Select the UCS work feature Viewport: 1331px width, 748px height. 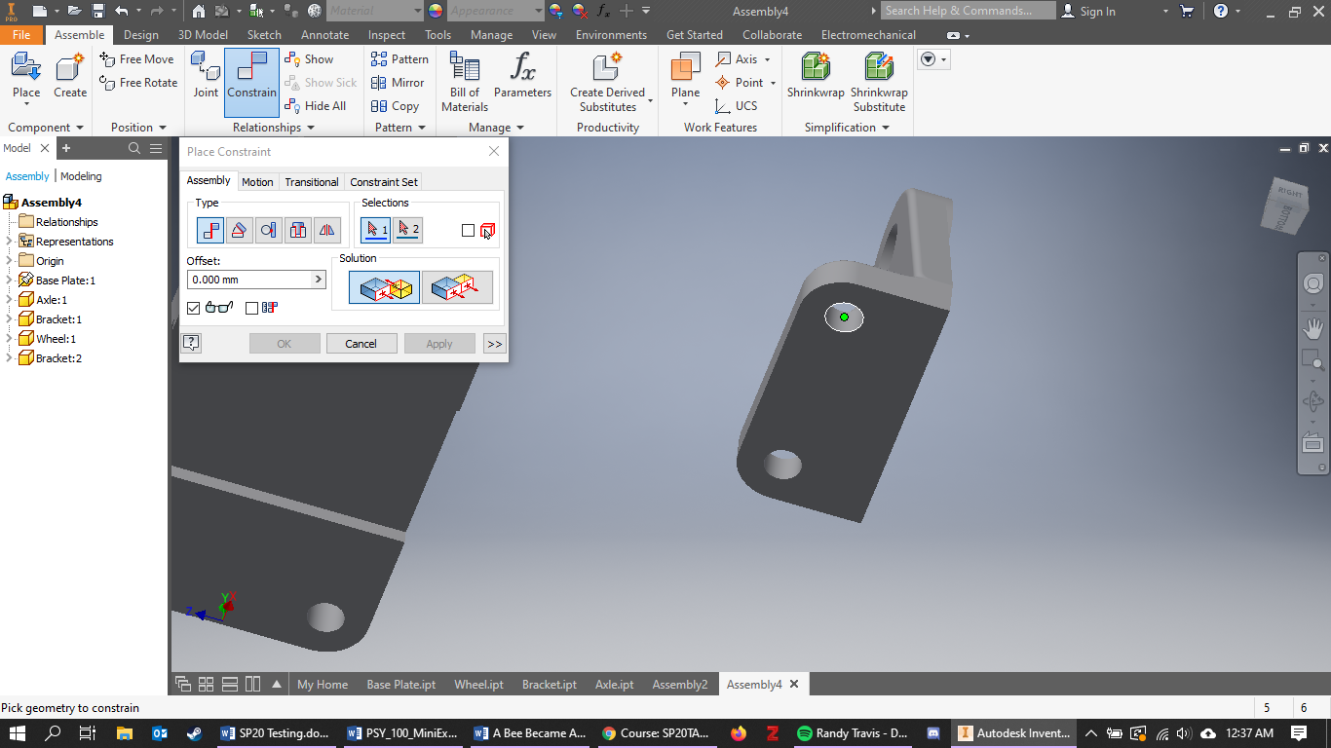click(x=737, y=106)
